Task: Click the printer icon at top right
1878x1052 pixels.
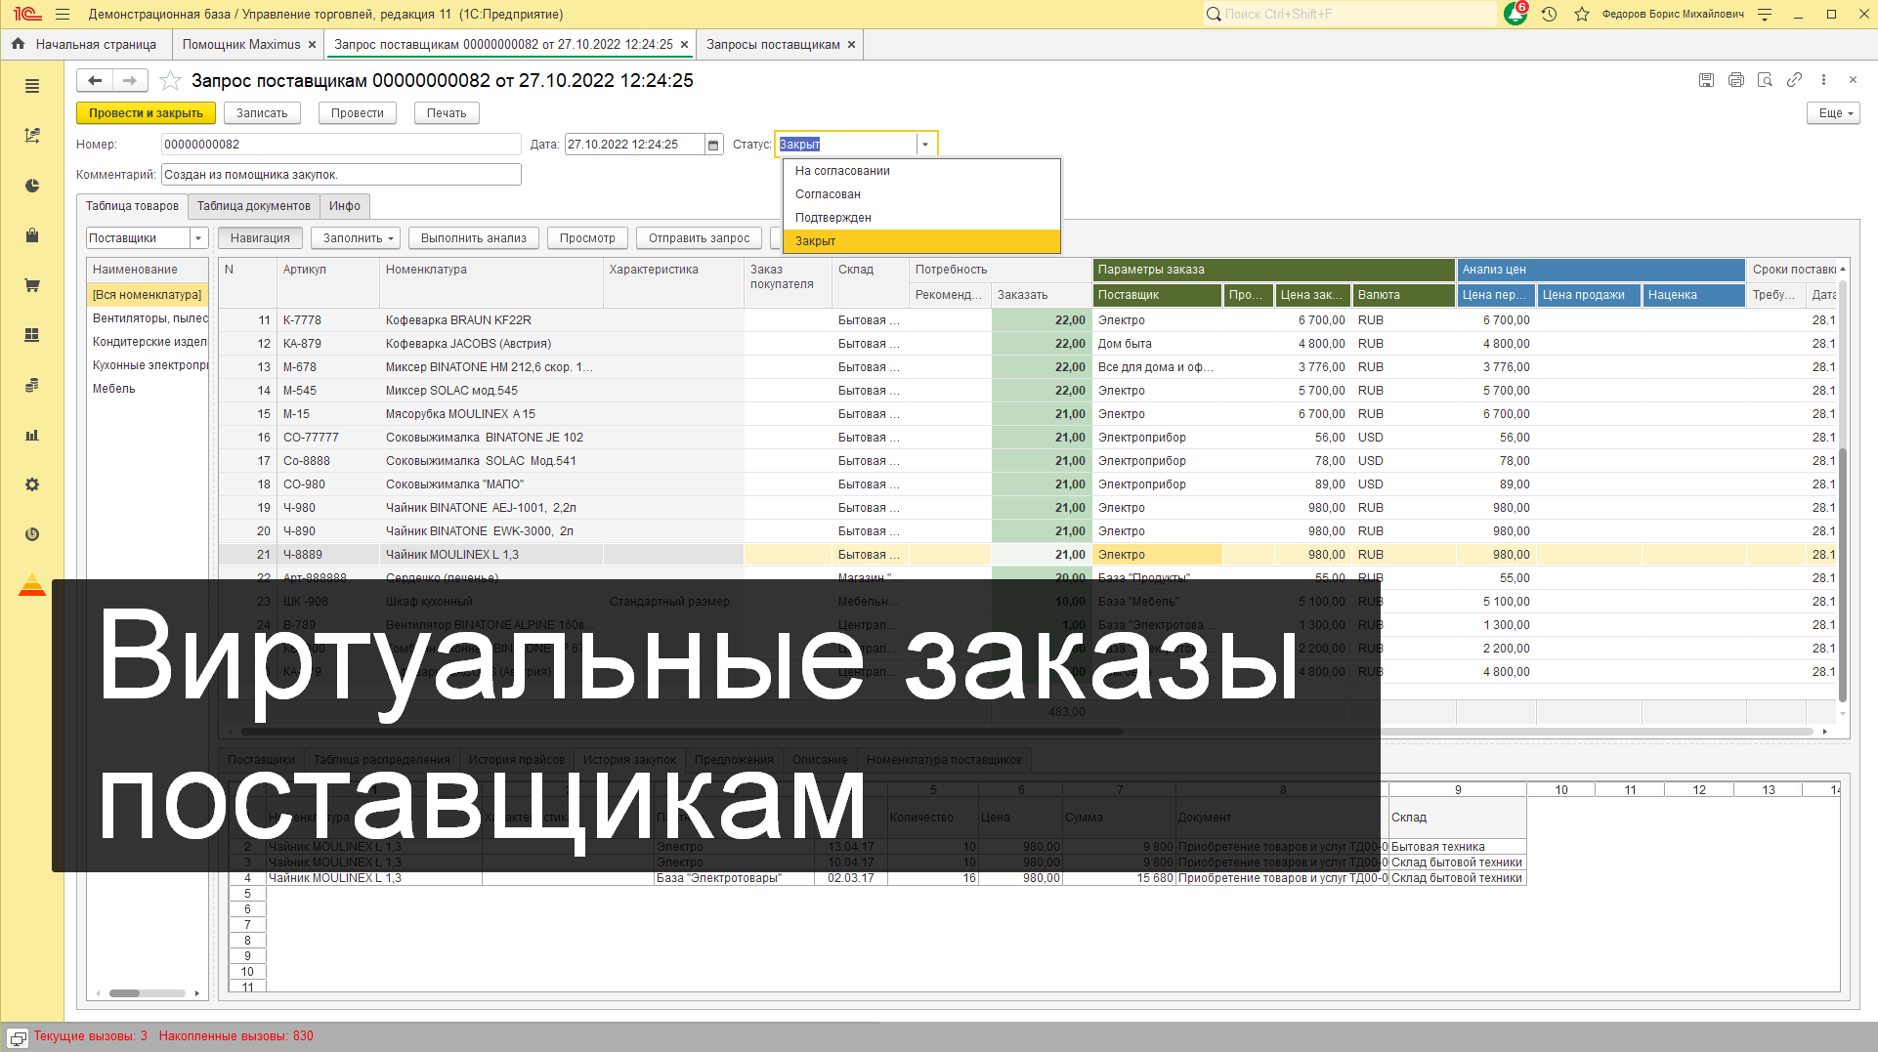Action: pyautogui.click(x=1735, y=80)
